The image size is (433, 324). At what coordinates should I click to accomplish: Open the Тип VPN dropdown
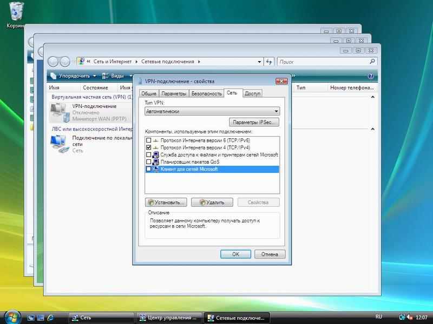tap(212, 111)
